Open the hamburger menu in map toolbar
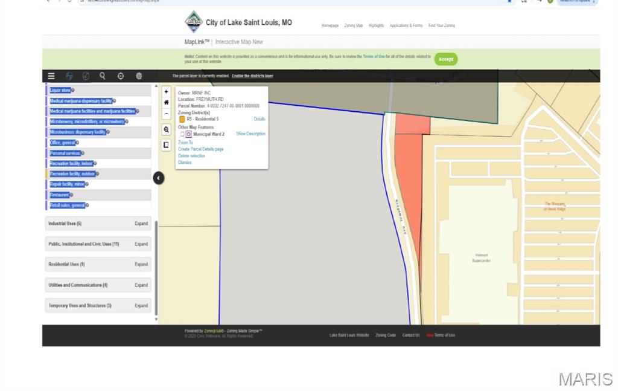The image size is (618, 391). 51,76
